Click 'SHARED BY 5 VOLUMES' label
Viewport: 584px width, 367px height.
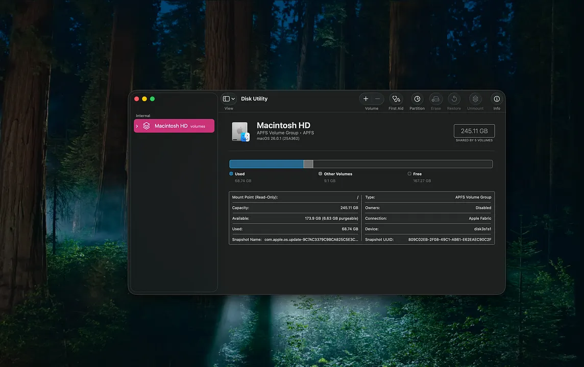tap(474, 140)
